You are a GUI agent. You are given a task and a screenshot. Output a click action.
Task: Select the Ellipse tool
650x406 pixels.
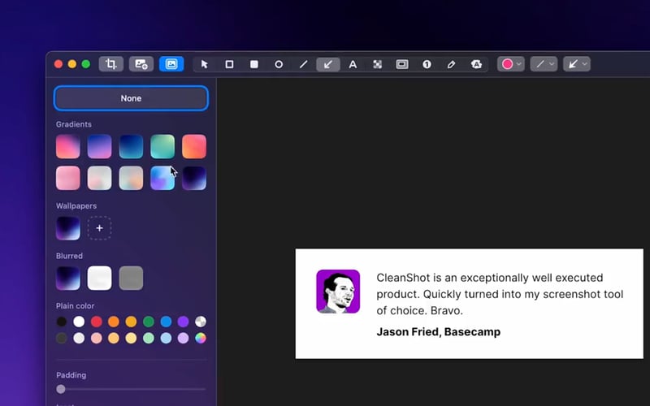pos(279,64)
